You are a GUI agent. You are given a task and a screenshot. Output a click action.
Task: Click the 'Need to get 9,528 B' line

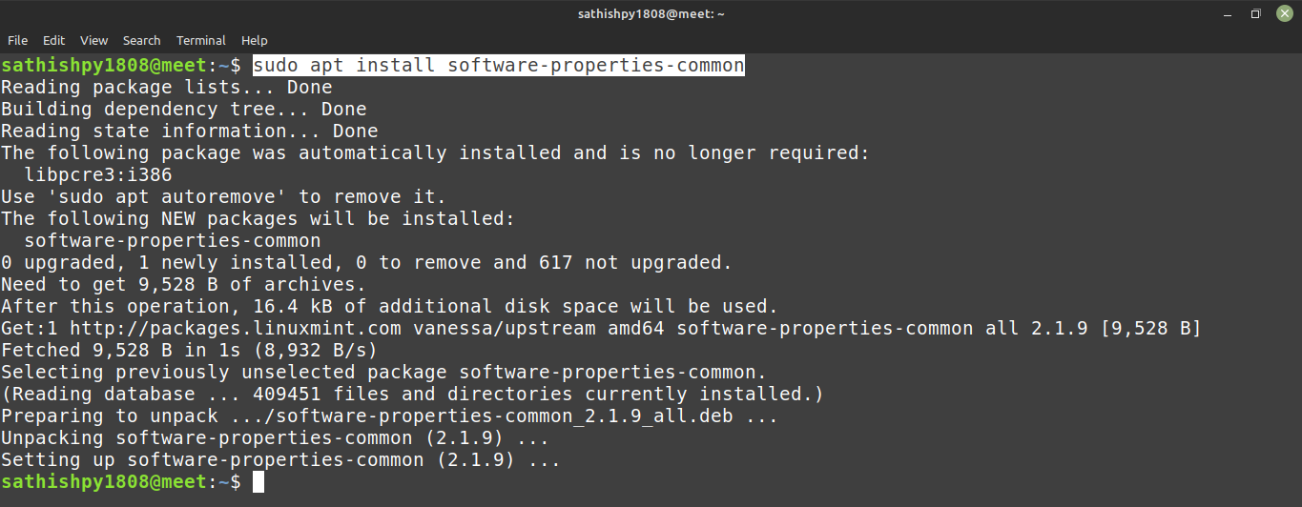183,285
